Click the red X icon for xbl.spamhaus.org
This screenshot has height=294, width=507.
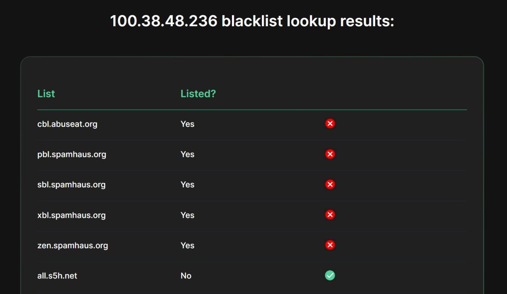click(x=330, y=215)
